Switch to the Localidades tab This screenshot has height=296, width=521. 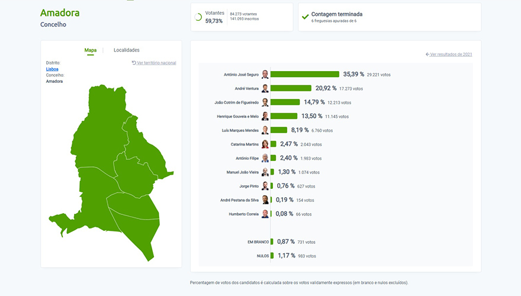[127, 50]
